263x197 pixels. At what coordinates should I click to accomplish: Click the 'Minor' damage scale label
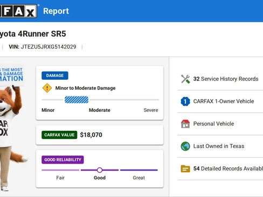[x=48, y=110]
